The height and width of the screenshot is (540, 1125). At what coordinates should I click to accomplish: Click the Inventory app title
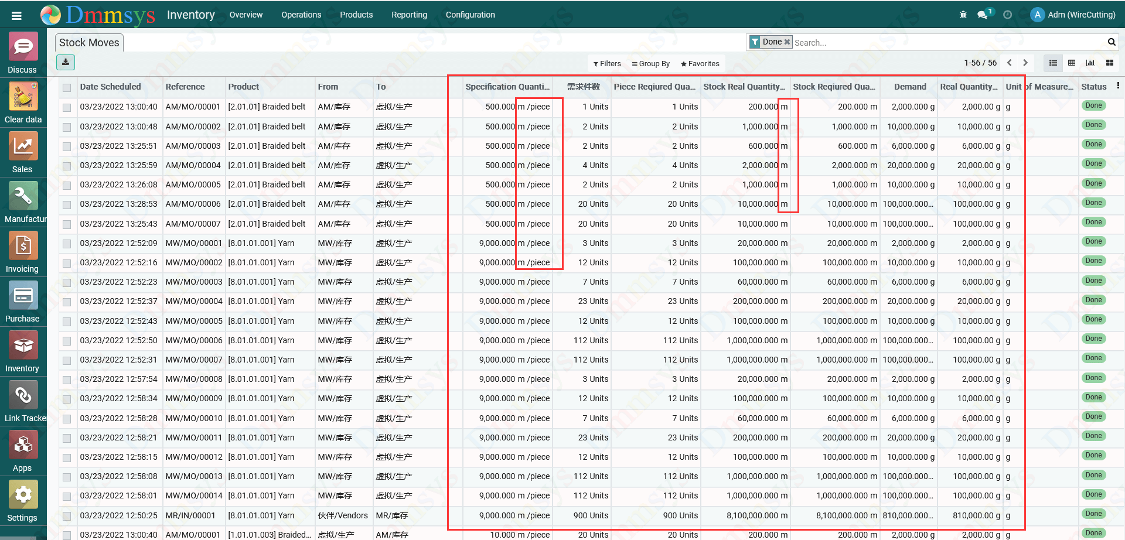click(x=191, y=15)
